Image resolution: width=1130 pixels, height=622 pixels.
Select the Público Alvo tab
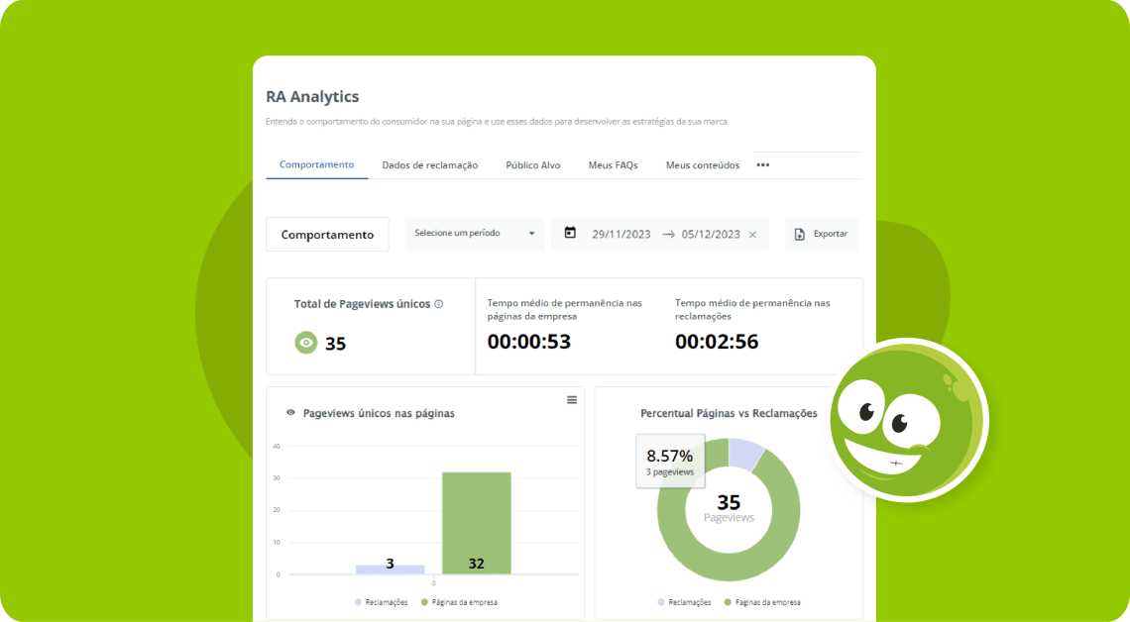coord(532,164)
